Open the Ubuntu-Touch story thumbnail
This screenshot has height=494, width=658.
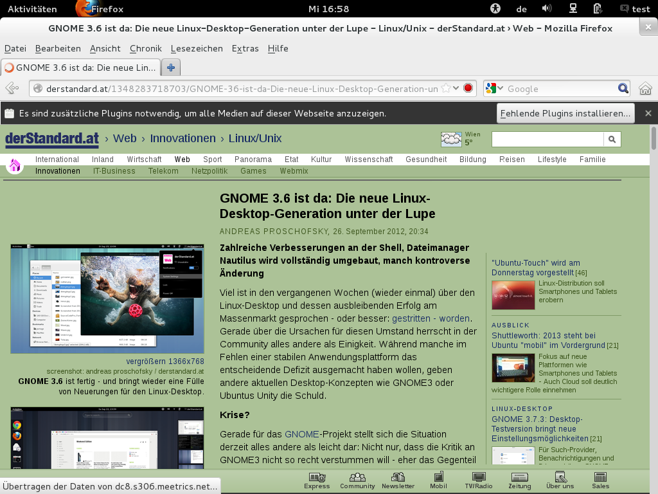pyautogui.click(x=513, y=295)
